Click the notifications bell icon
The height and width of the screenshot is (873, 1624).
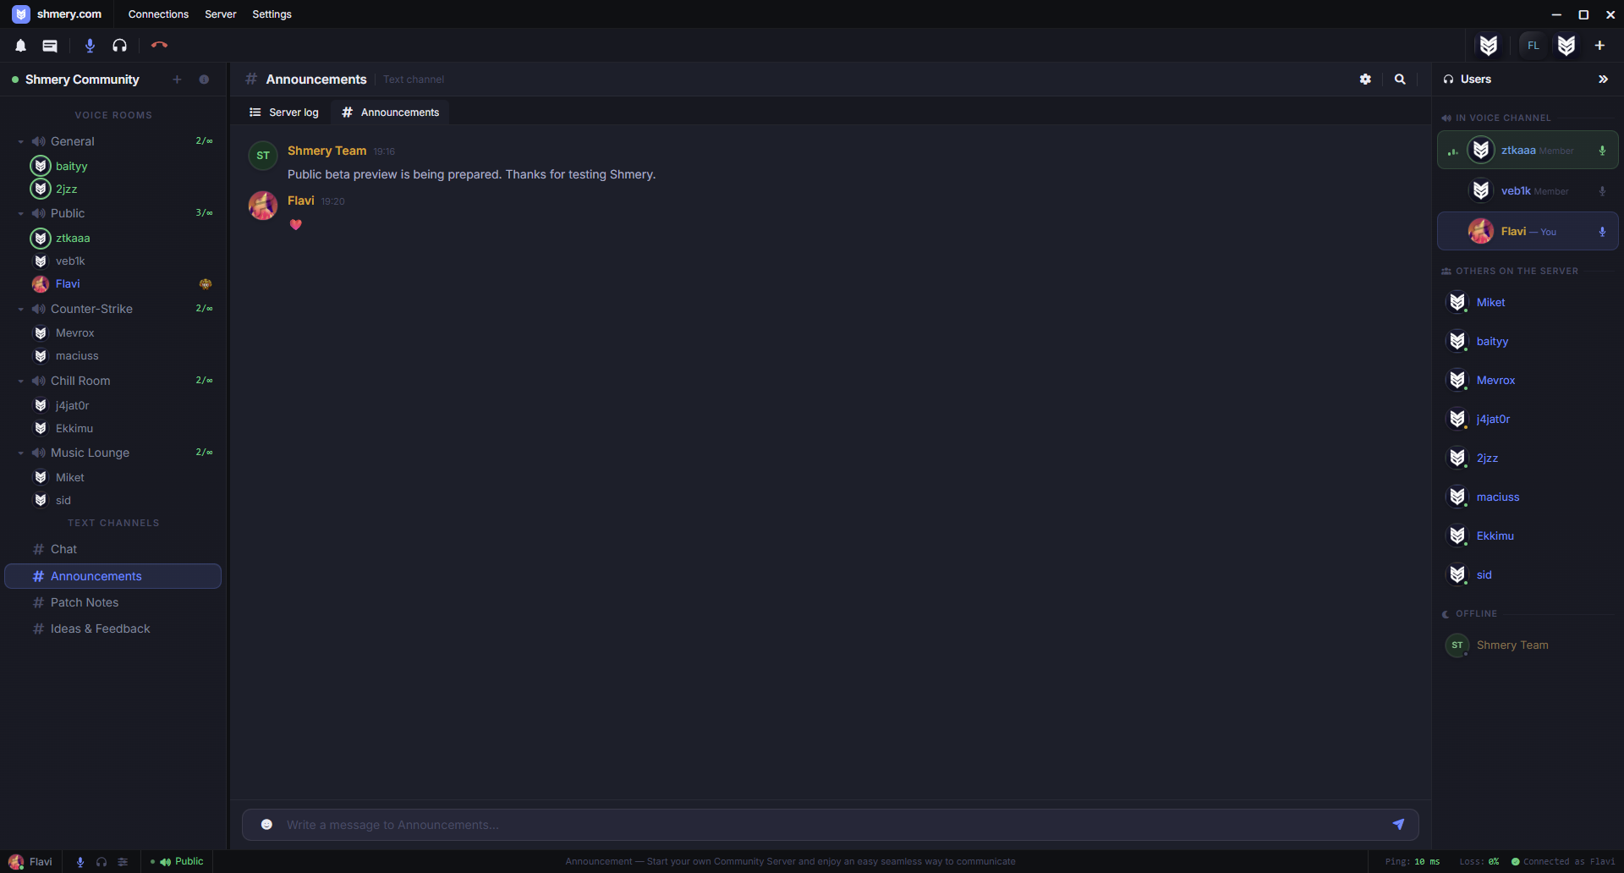(x=21, y=46)
